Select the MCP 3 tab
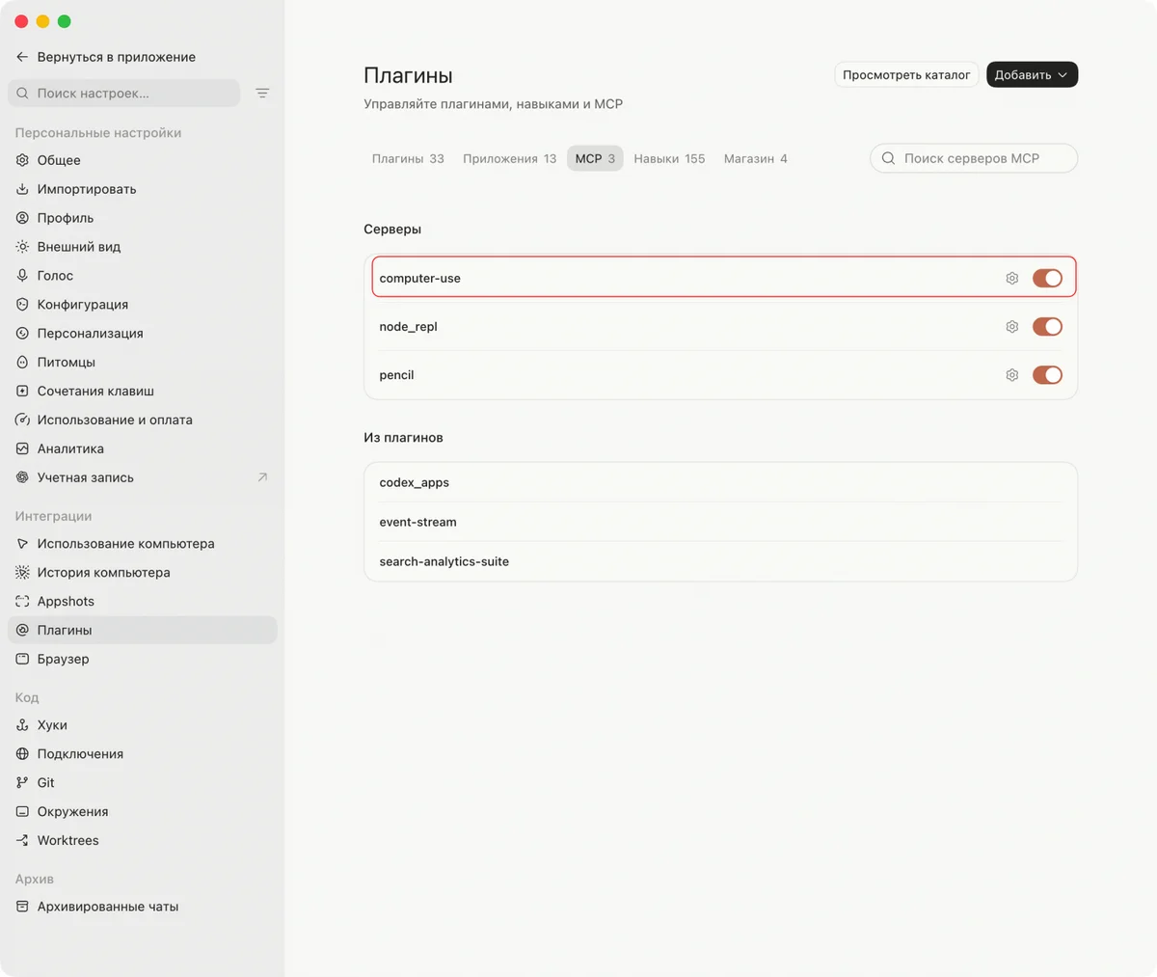Screen dimensions: 1157x977 (595, 159)
